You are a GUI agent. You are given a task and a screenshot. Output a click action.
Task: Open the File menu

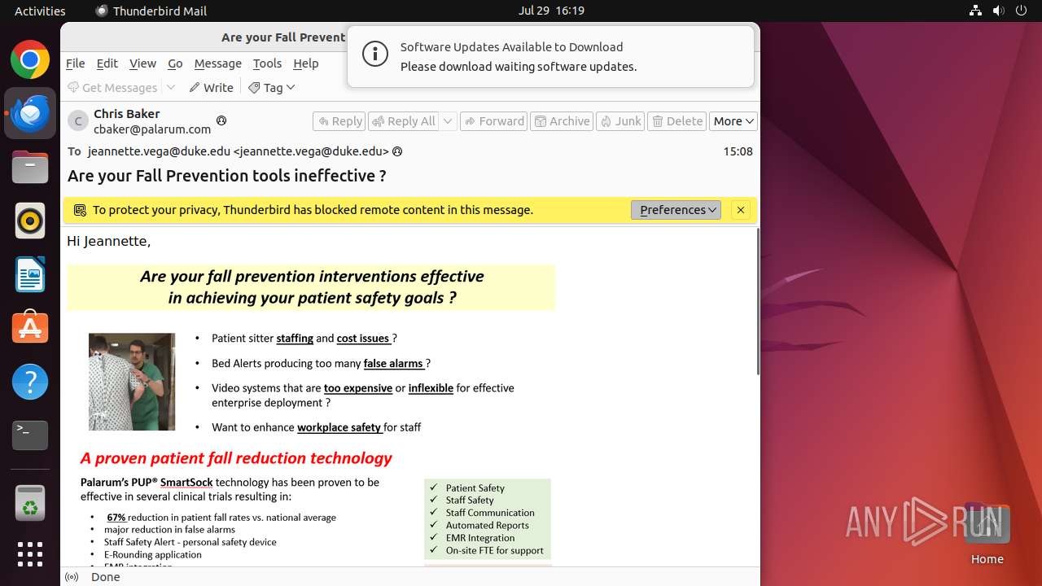pos(75,63)
